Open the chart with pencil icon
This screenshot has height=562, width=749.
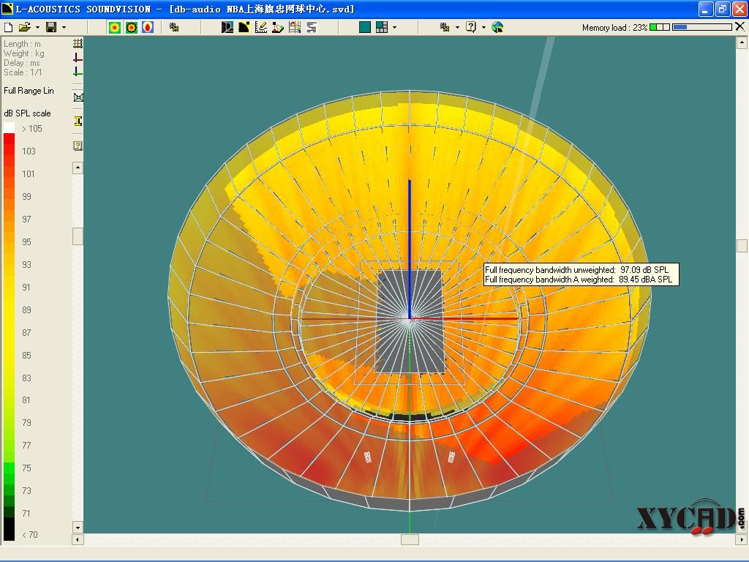pos(261,27)
